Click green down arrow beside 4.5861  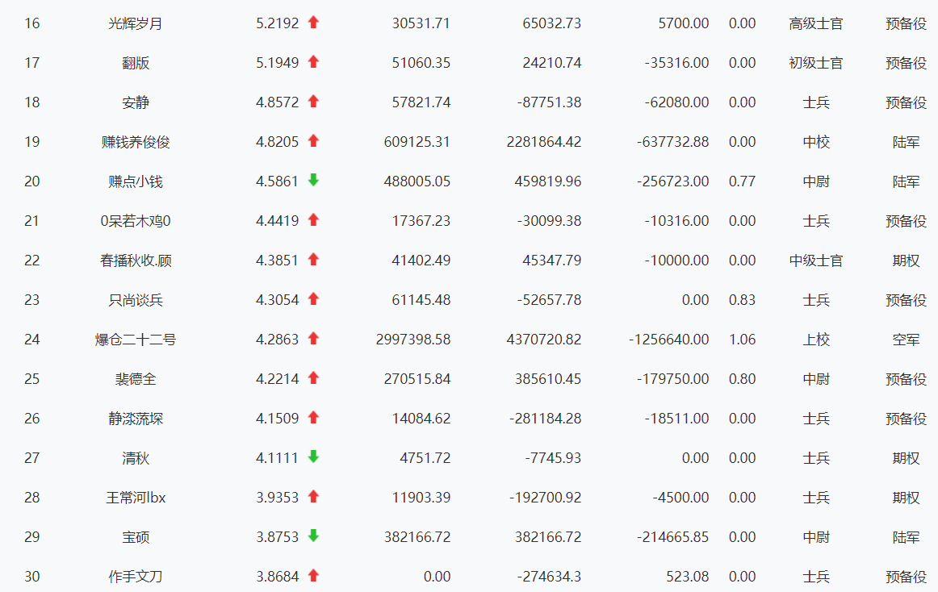tap(313, 180)
